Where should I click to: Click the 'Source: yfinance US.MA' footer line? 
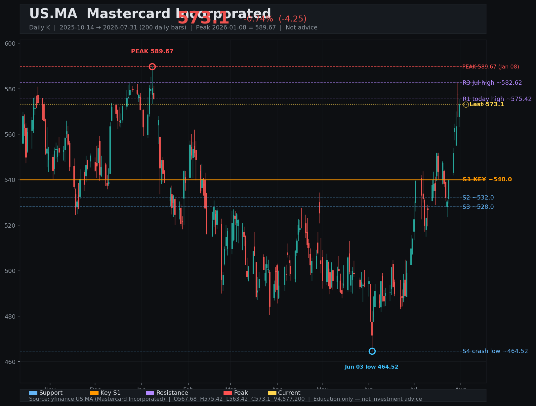(x=226, y=399)
